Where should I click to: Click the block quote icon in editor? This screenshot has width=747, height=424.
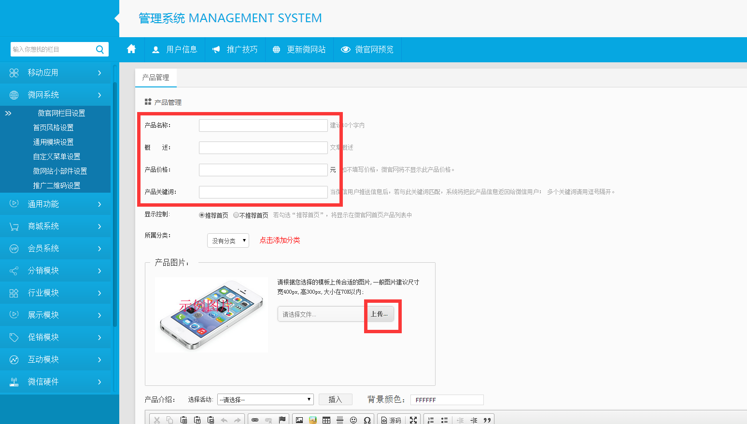pyautogui.click(x=487, y=420)
